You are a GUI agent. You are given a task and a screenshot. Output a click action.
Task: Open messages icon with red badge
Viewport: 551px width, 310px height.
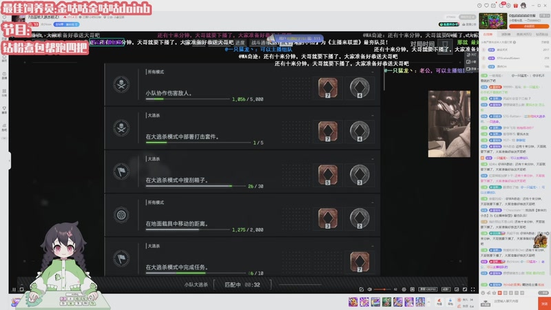tap(501, 6)
